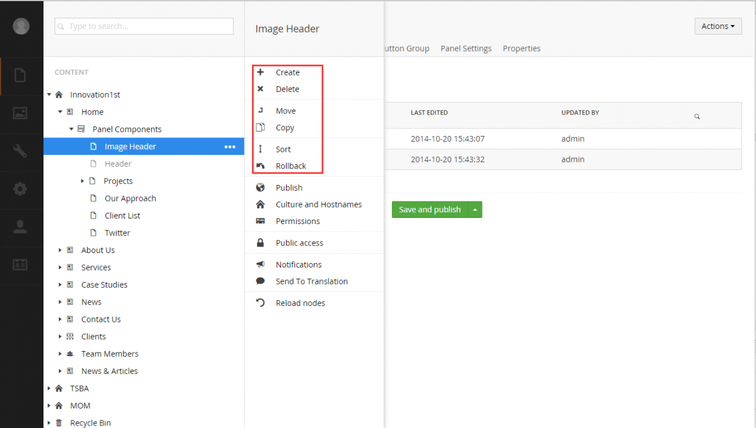
Task: Switch to the Panel Settings tab
Action: (x=466, y=48)
